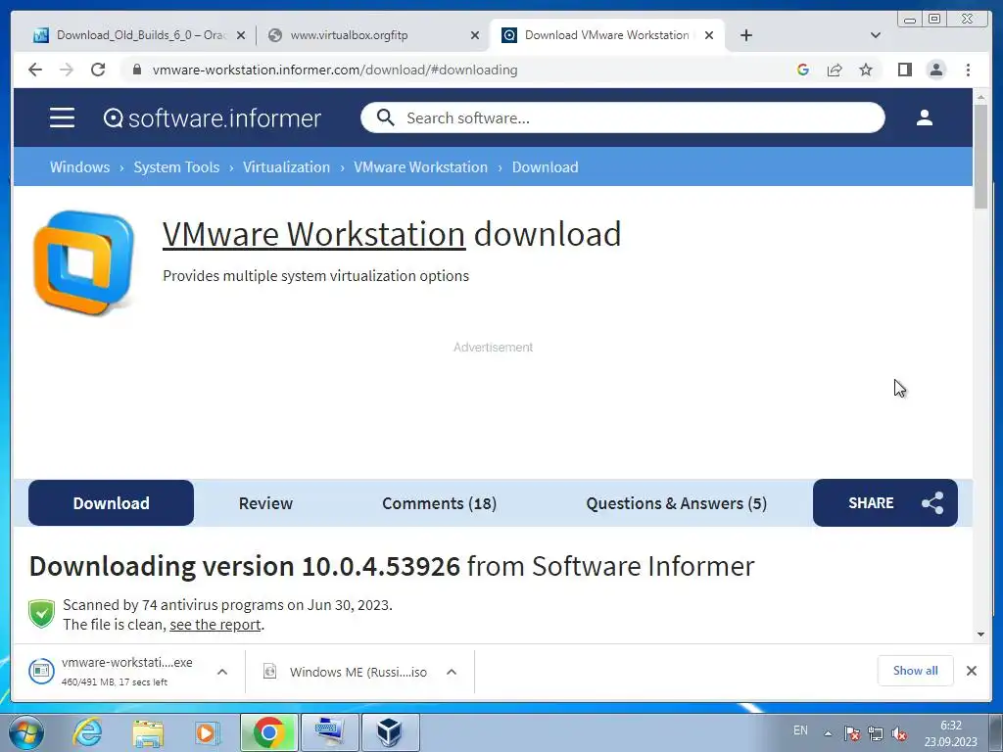1003x752 pixels.
Task: Click the muted volume tray icon
Action: (x=899, y=733)
